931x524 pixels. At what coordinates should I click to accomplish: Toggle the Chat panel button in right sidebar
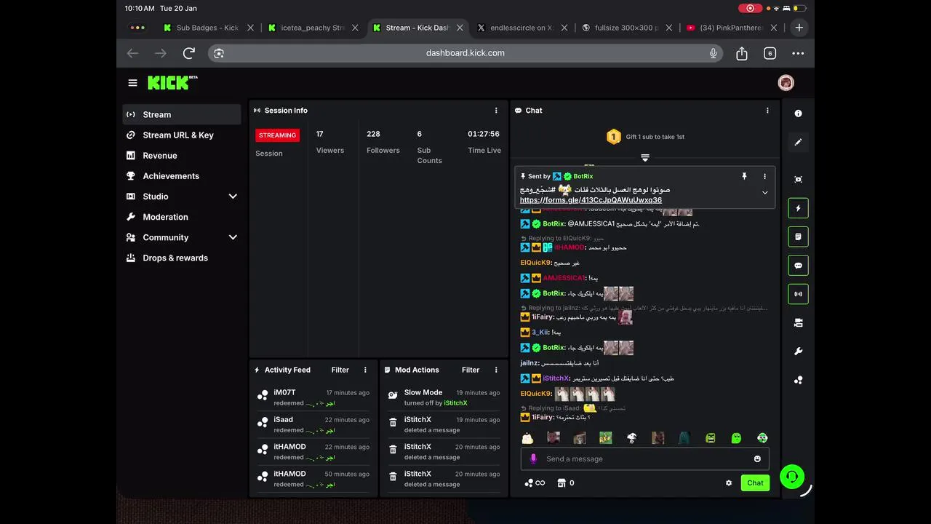[x=798, y=266]
